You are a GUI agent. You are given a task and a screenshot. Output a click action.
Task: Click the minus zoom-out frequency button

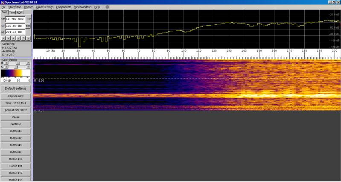[x=18, y=38]
